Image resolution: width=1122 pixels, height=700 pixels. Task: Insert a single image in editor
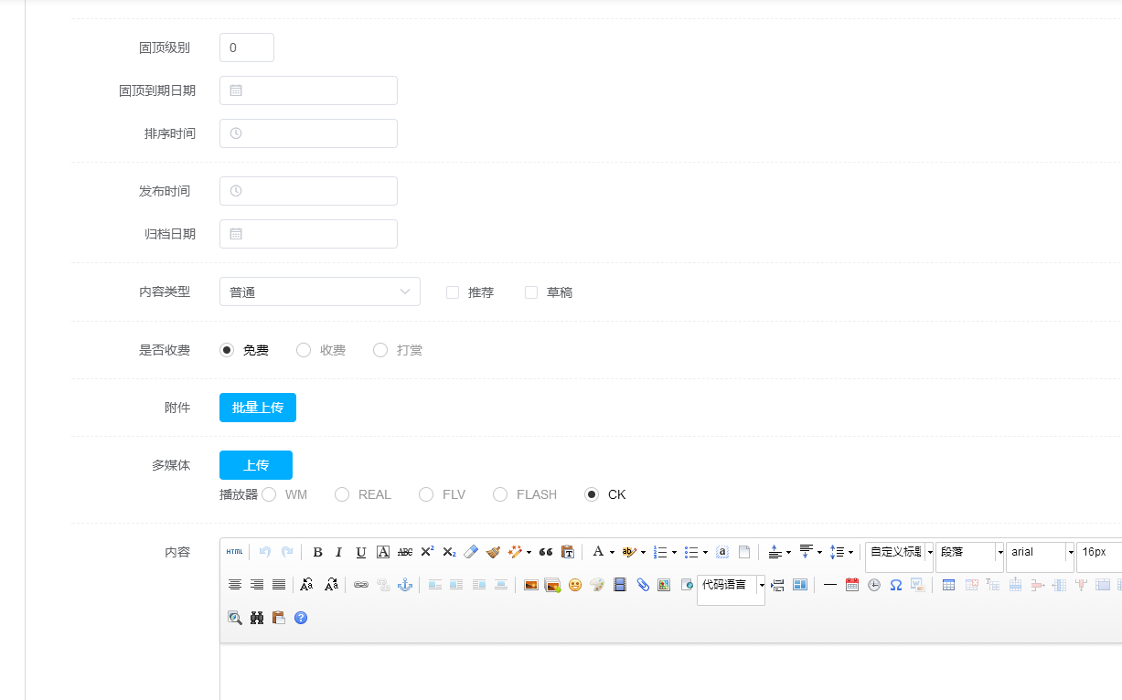tap(530, 585)
